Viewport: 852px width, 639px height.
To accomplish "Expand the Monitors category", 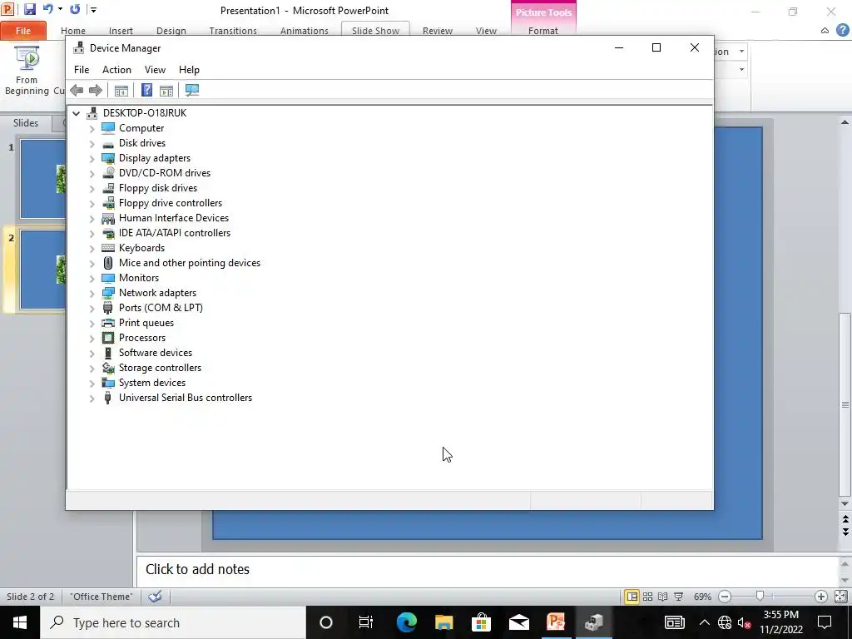I will point(92,279).
